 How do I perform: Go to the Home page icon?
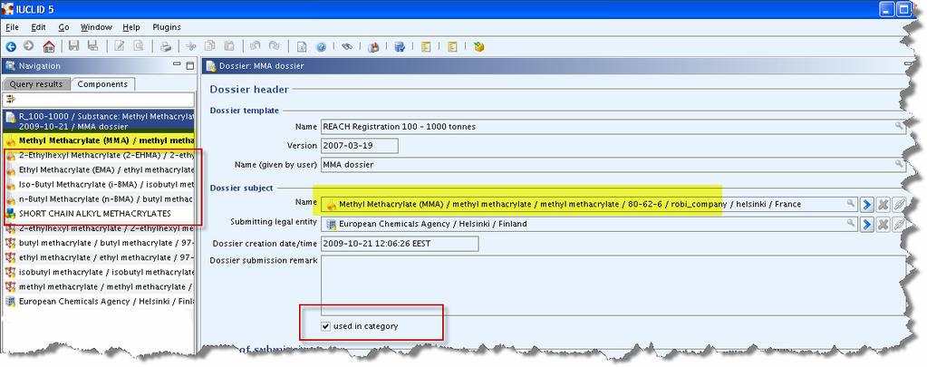pos(49,47)
